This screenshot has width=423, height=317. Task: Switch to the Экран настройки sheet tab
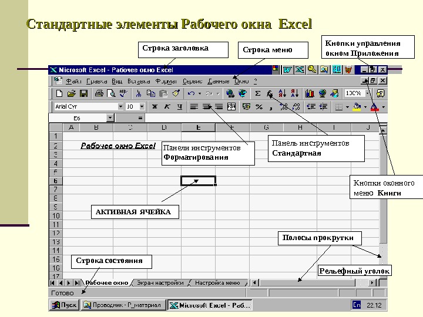pos(160,283)
